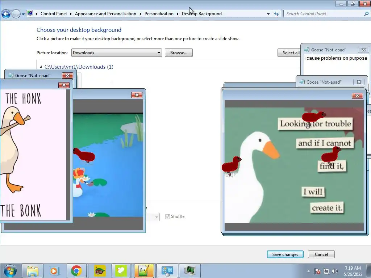Select Appearance and Personalization breadcrumb
The image size is (371, 278).
click(105, 14)
